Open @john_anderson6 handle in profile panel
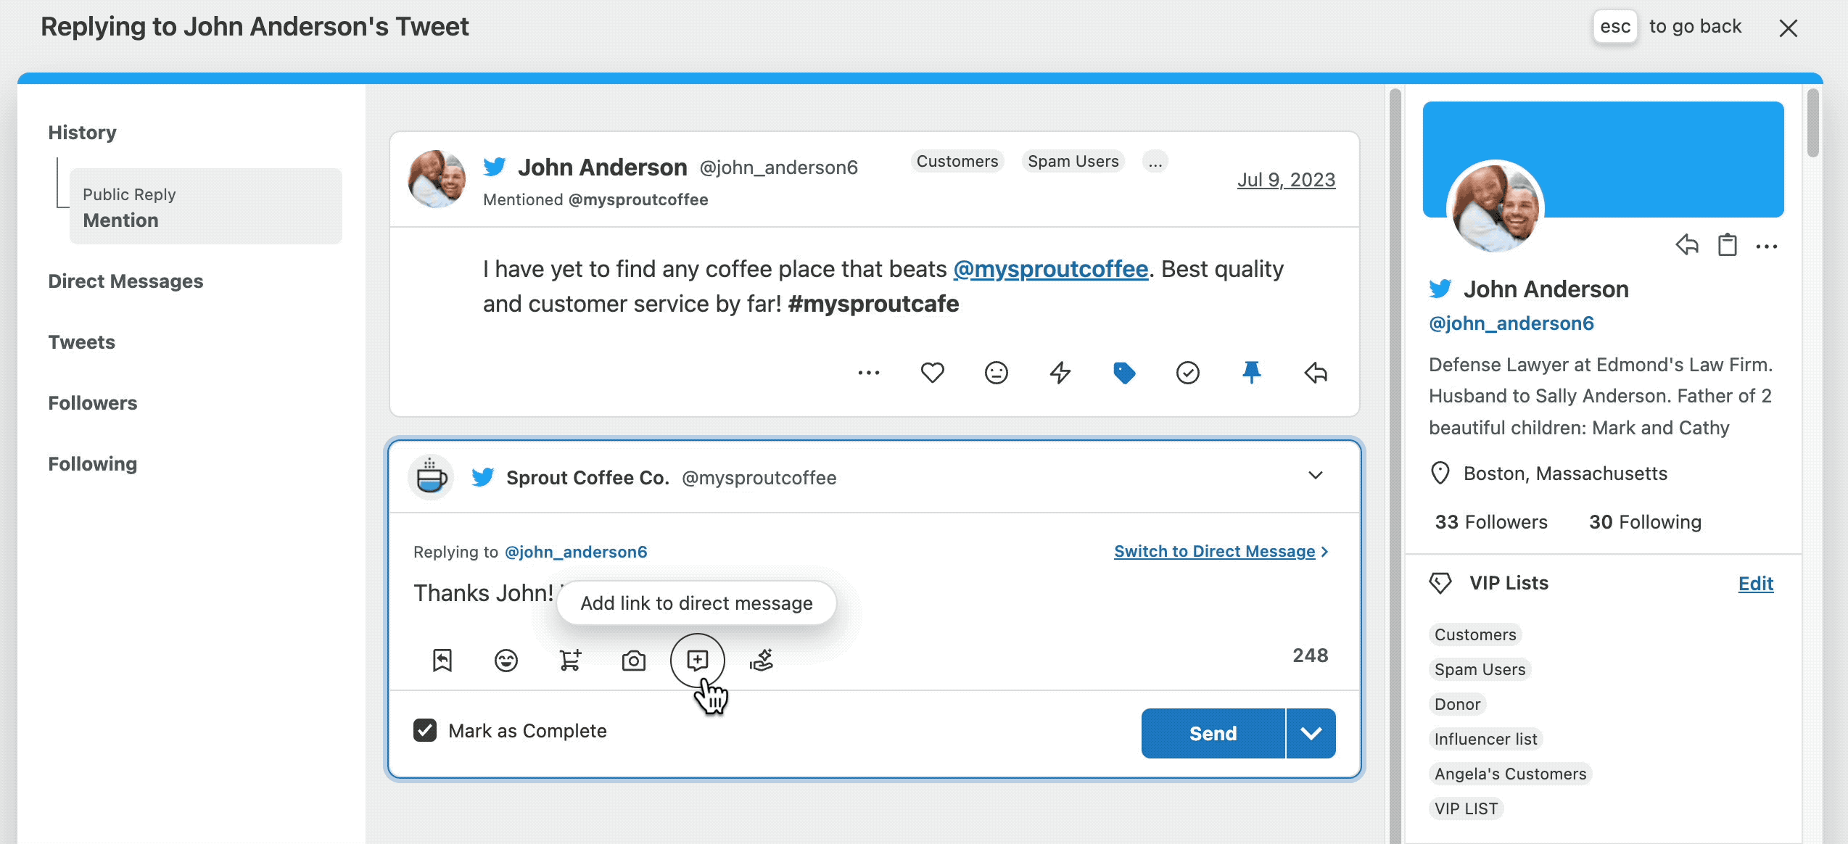This screenshot has height=844, width=1848. [1511, 323]
